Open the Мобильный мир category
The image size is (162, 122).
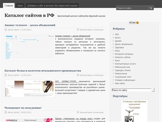122,67
